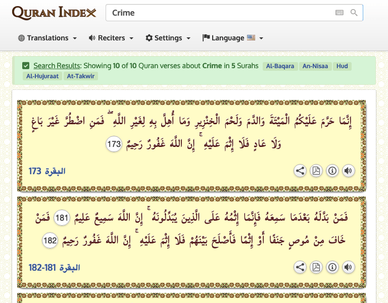
Task: Select the An-Nisaa surah tag
Action: click(315, 66)
